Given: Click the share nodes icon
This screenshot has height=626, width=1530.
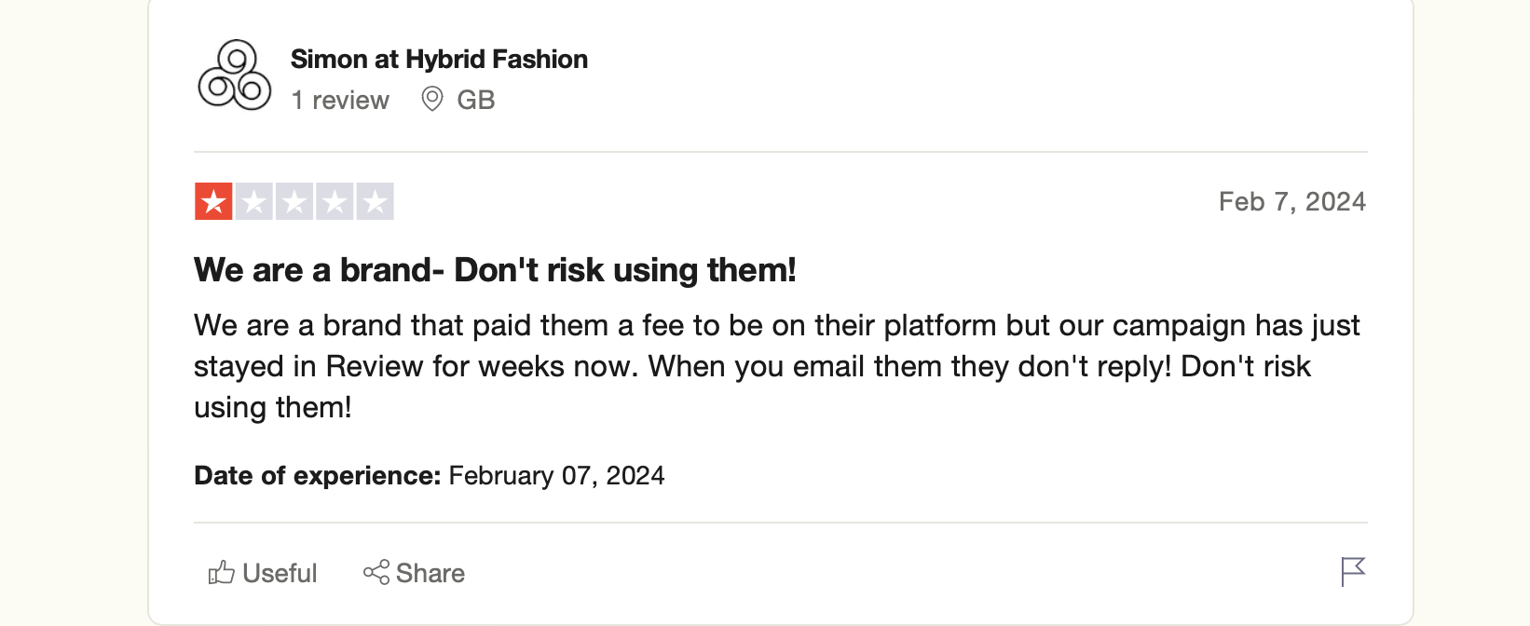Looking at the screenshot, I should coord(376,572).
